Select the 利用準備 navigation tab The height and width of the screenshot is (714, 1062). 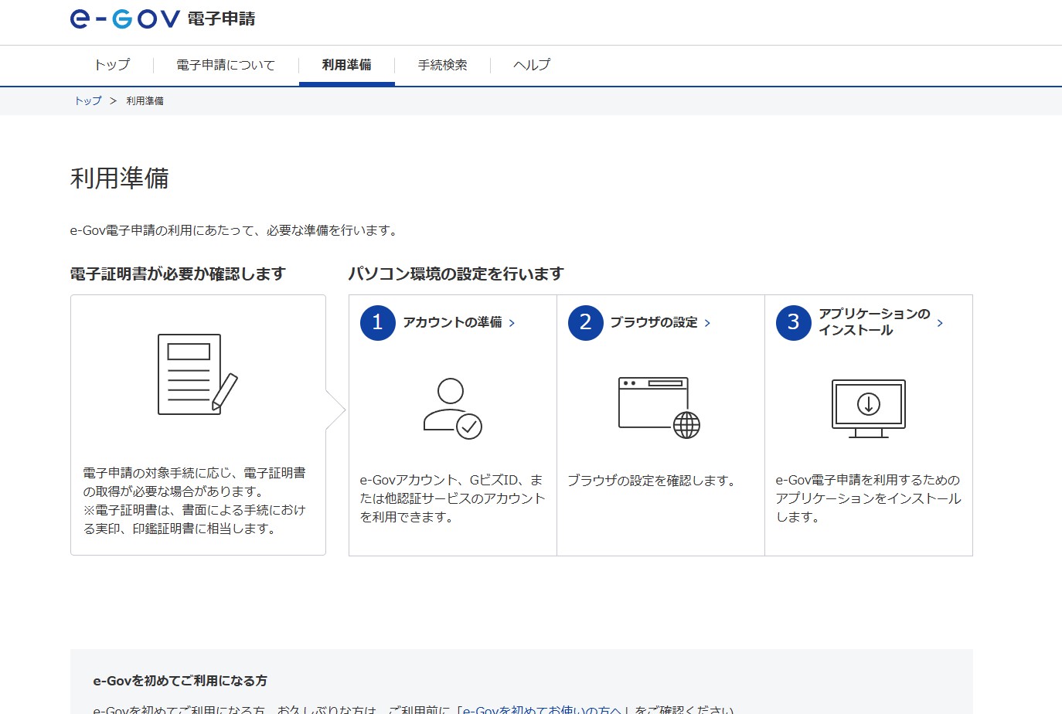point(347,65)
